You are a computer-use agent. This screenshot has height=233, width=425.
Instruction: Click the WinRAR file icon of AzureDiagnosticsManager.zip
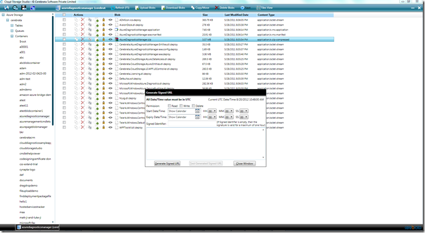[117, 39]
